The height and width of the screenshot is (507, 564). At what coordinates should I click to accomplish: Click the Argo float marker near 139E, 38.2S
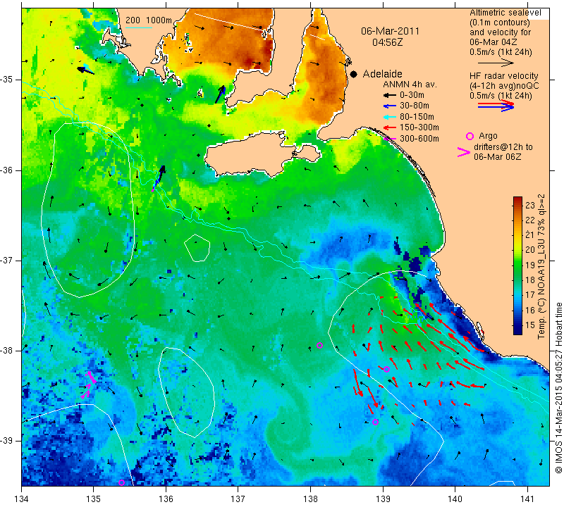click(386, 369)
